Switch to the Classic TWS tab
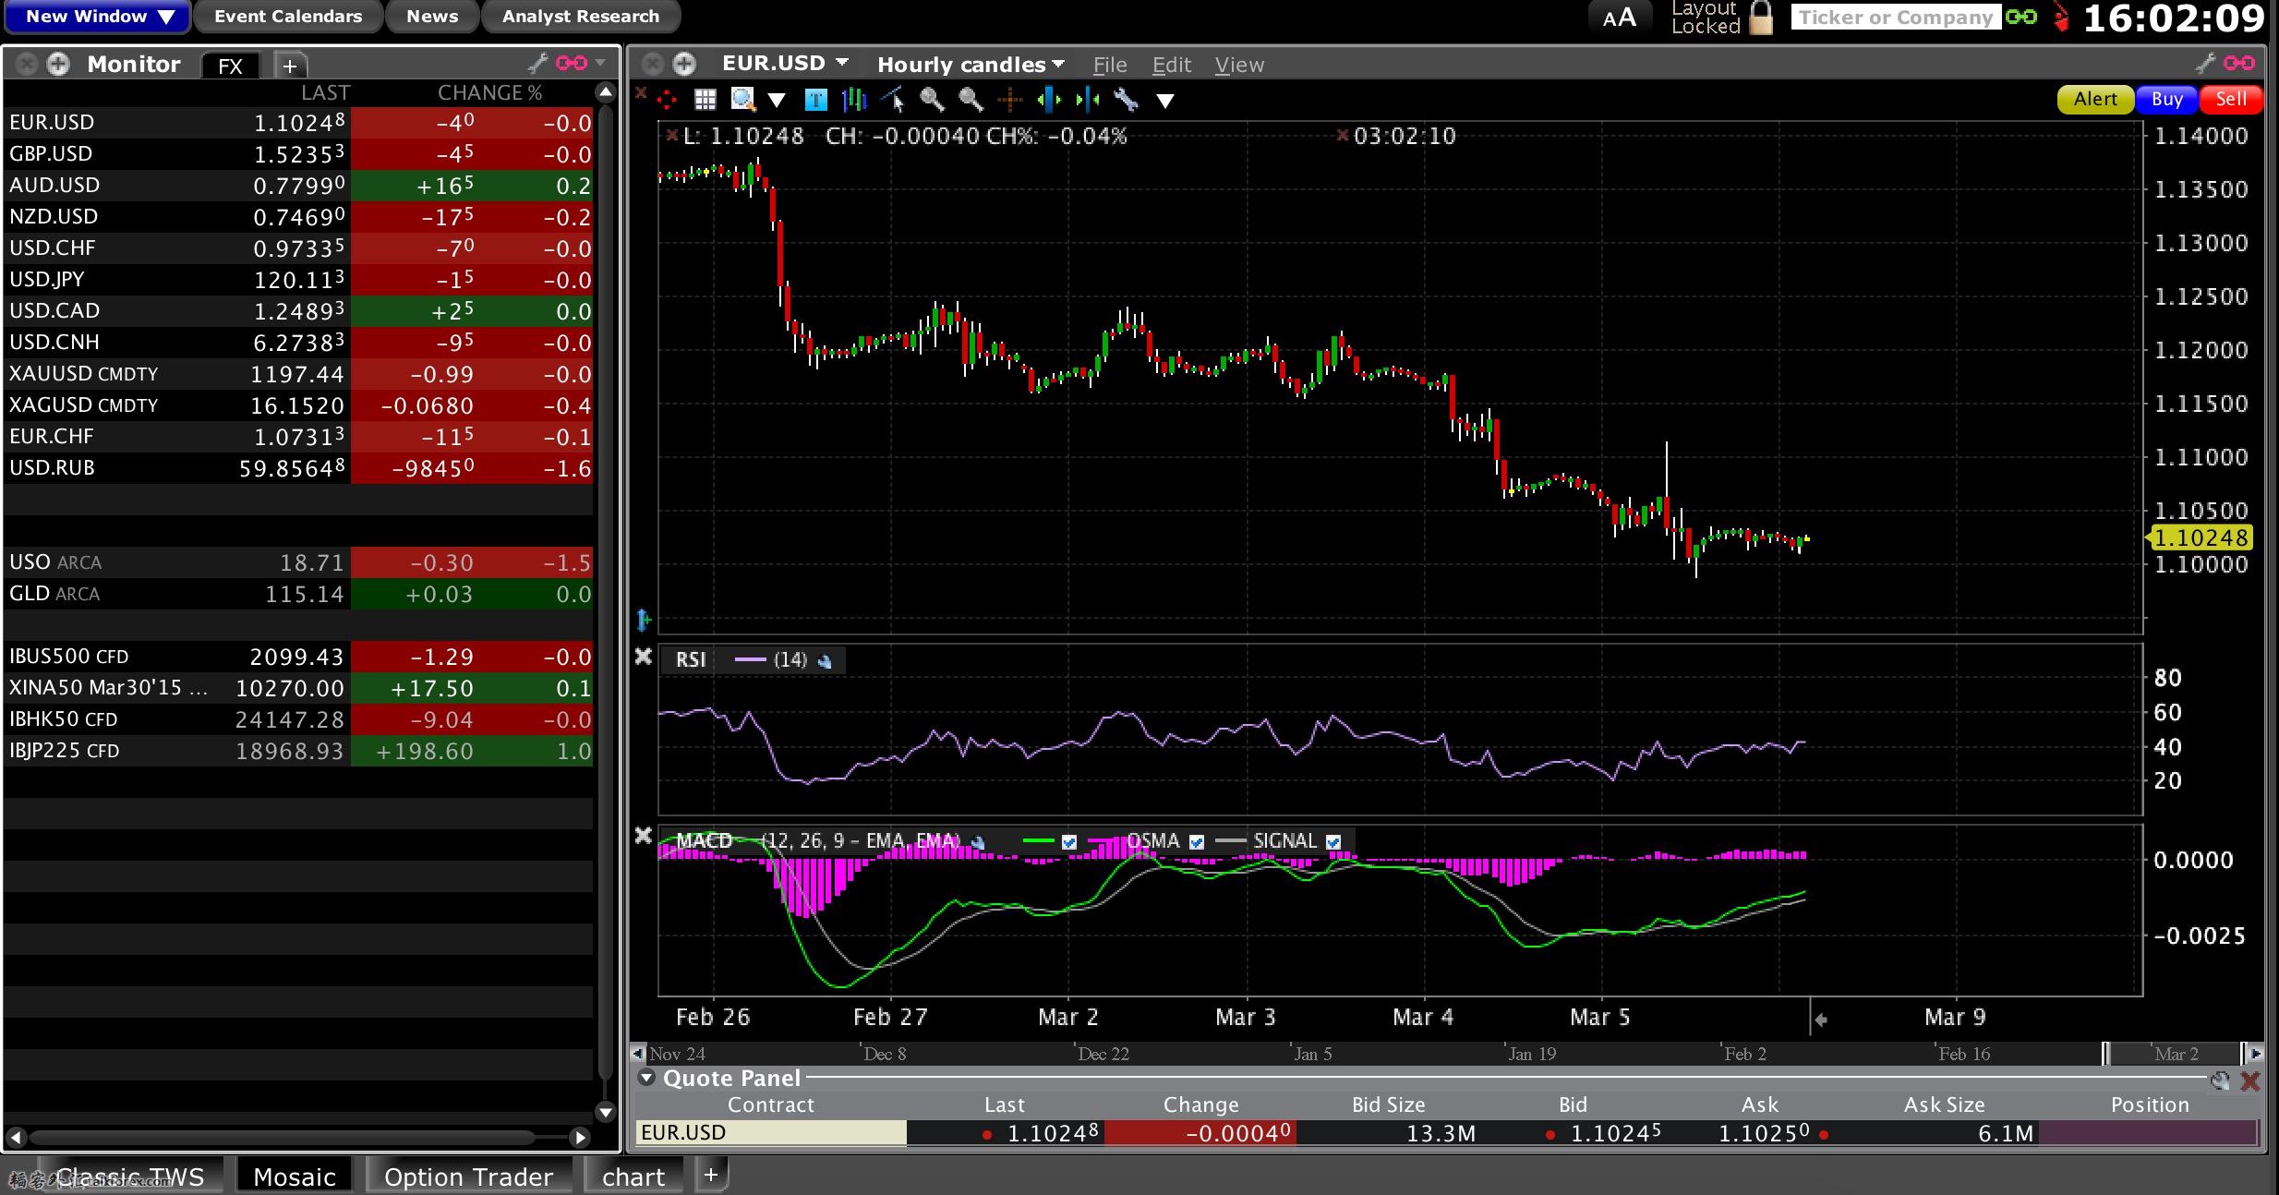This screenshot has height=1195, width=2279. click(131, 1177)
